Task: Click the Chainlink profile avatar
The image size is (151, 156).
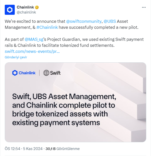Action: pyautogui.click(x=10, y=10)
